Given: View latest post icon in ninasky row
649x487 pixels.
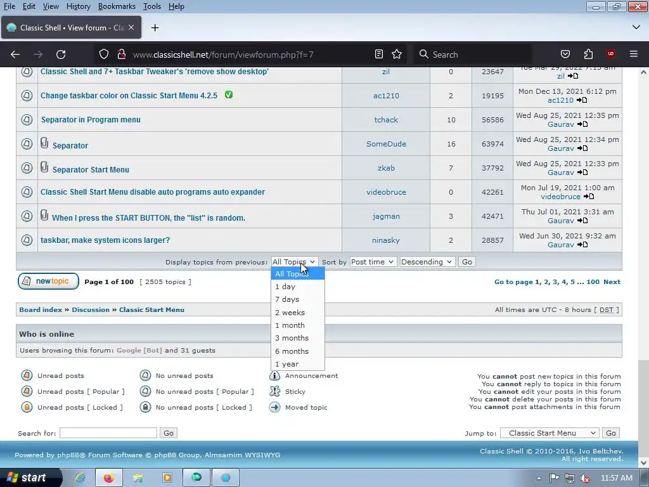Looking at the screenshot, I should coord(582,245).
